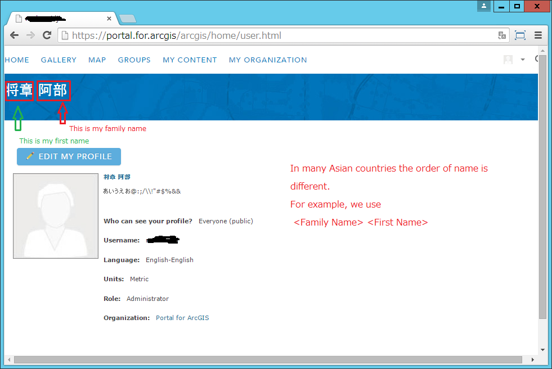Click the 'English-English' language value

pyautogui.click(x=169, y=260)
